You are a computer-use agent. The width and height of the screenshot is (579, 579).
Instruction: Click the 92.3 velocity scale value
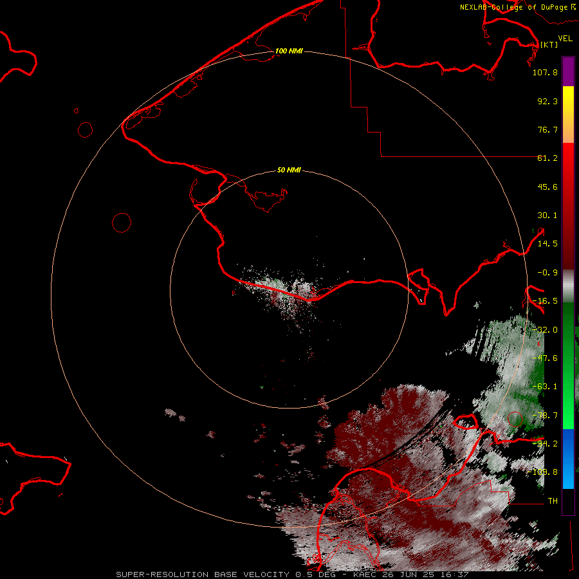(547, 101)
